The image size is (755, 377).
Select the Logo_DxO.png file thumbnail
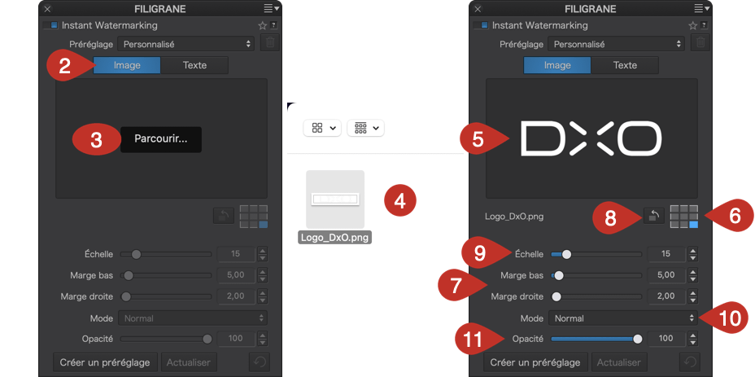[335, 199]
